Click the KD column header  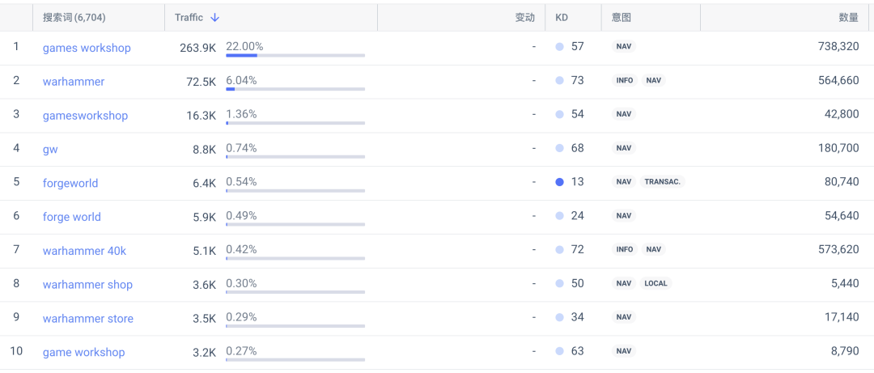coord(562,18)
